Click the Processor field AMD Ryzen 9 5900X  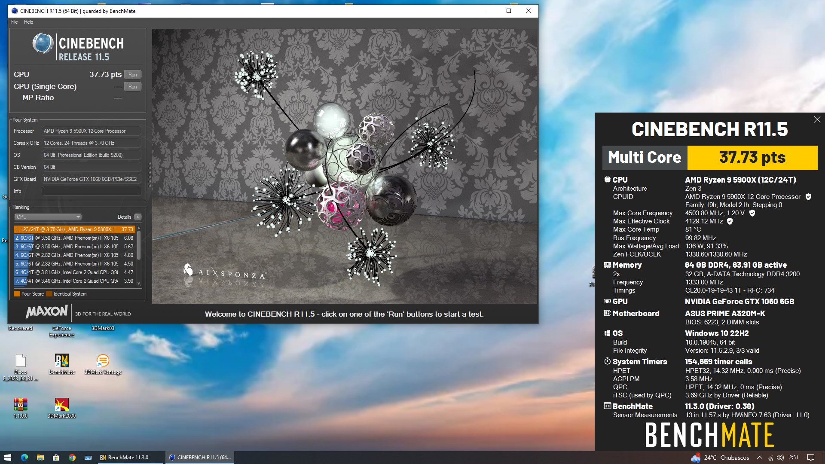click(x=92, y=131)
